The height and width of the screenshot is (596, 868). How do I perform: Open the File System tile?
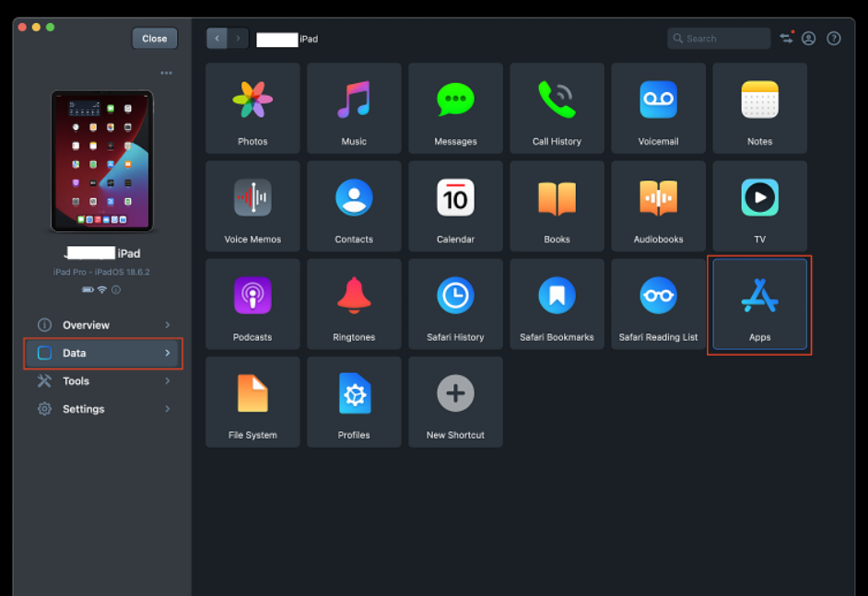(252, 402)
